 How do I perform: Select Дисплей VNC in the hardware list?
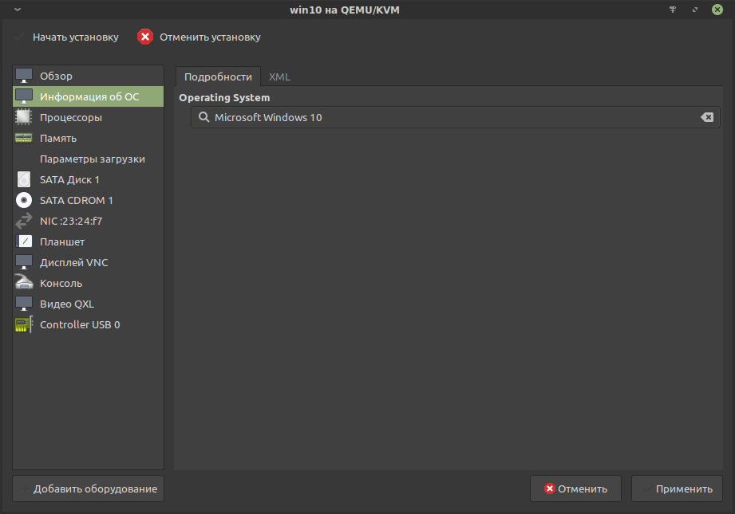pos(73,262)
